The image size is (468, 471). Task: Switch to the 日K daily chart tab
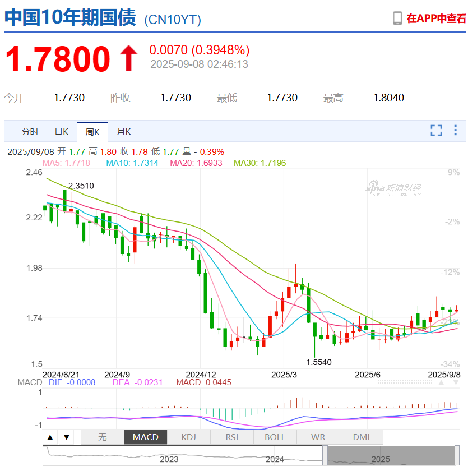tap(61, 132)
